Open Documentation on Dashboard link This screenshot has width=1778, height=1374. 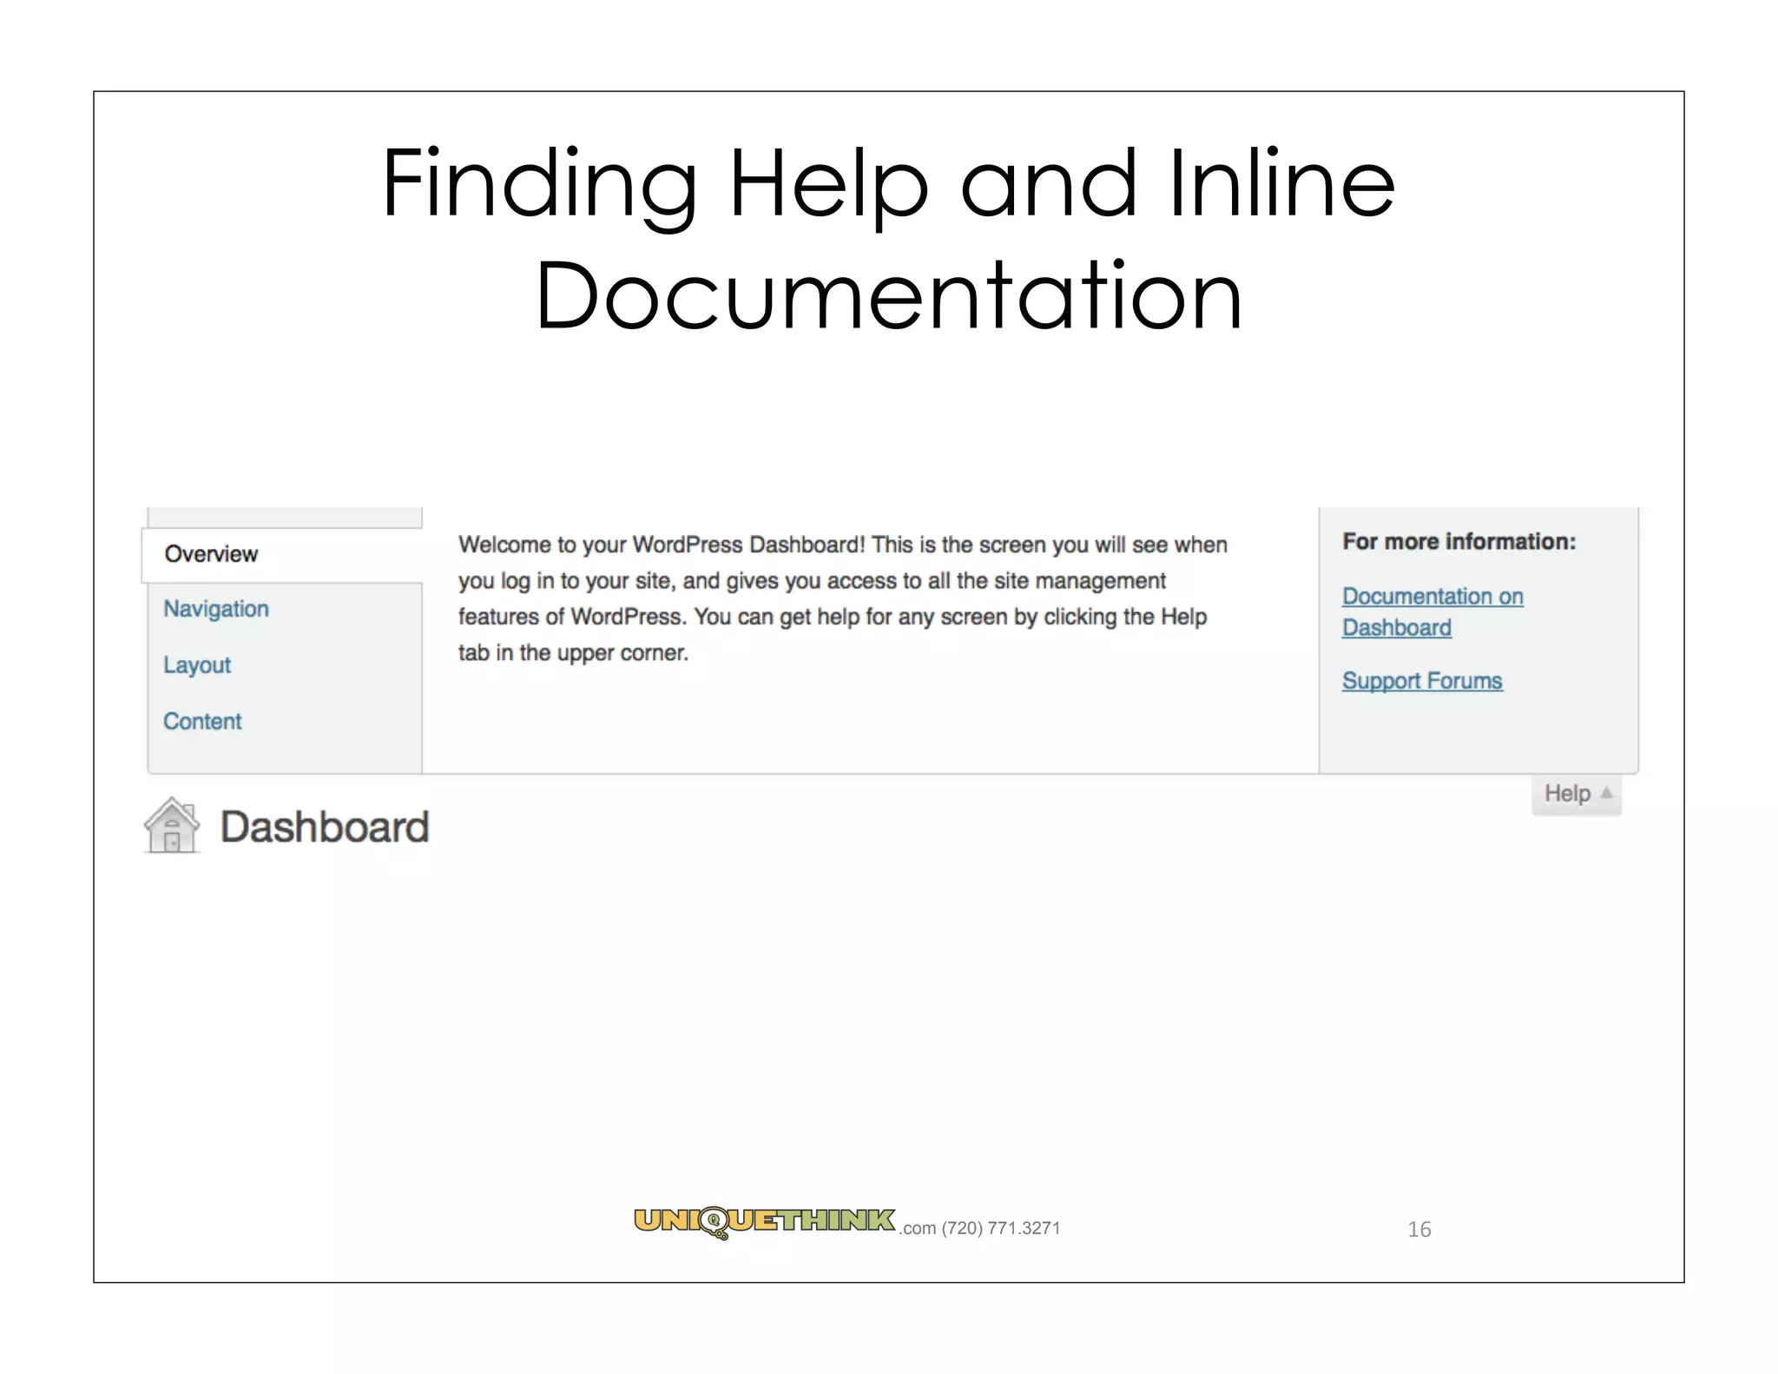click(x=1432, y=597)
